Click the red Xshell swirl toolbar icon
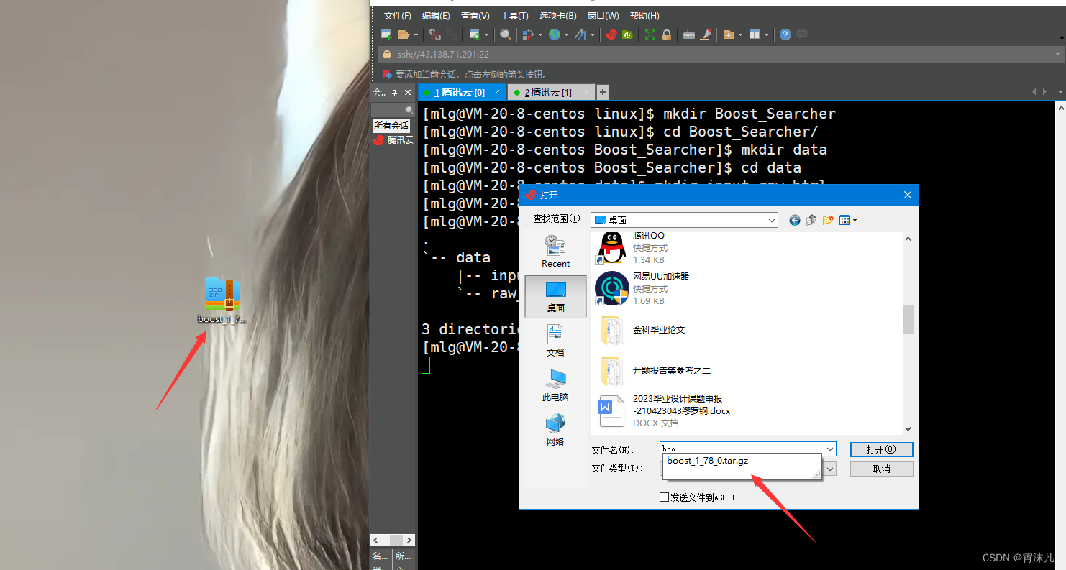The height and width of the screenshot is (570, 1066). pos(611,35)
